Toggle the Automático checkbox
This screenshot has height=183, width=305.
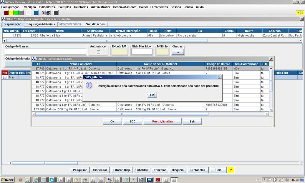98,52
